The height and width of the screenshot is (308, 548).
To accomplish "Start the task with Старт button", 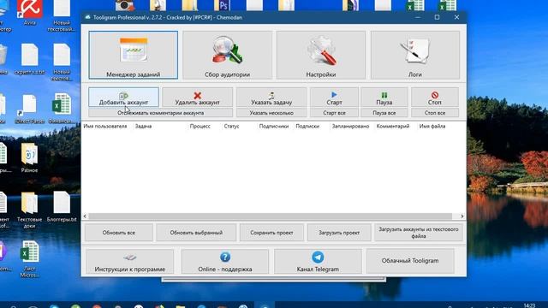I will click(x=334, y=97).
